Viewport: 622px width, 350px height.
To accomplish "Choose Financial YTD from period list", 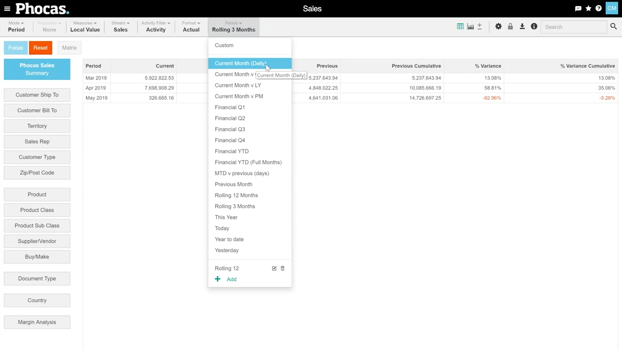I will pyautogui.click(x=232, y=151).
